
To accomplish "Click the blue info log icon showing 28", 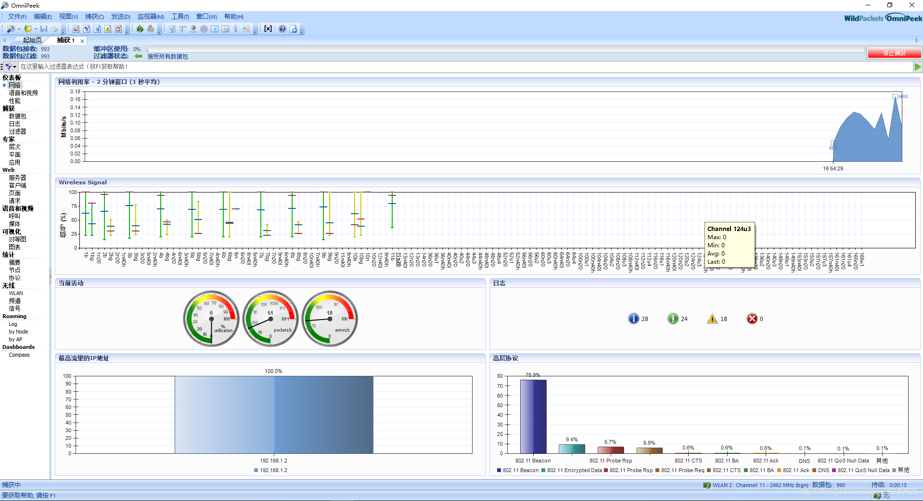I will (634, 319).
